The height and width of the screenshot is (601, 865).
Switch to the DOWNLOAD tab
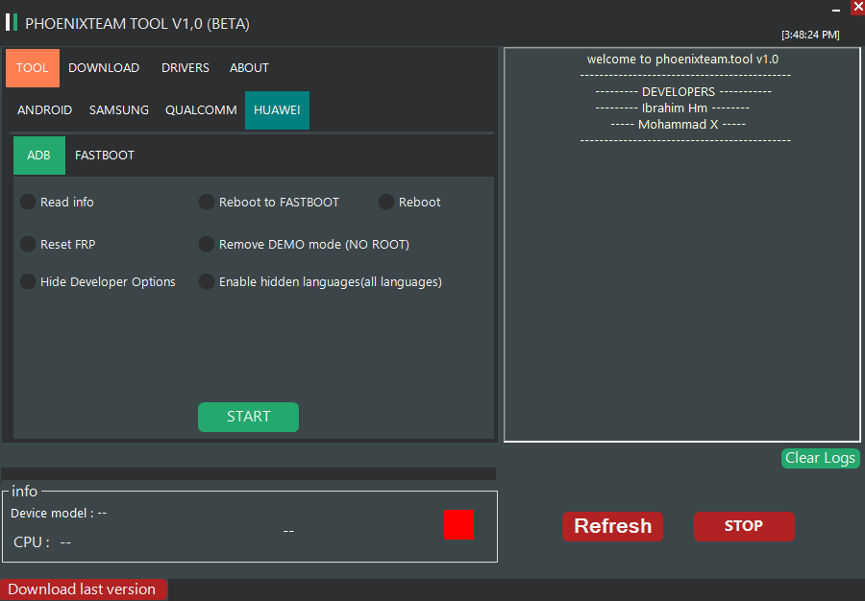(x=104, y=68)
